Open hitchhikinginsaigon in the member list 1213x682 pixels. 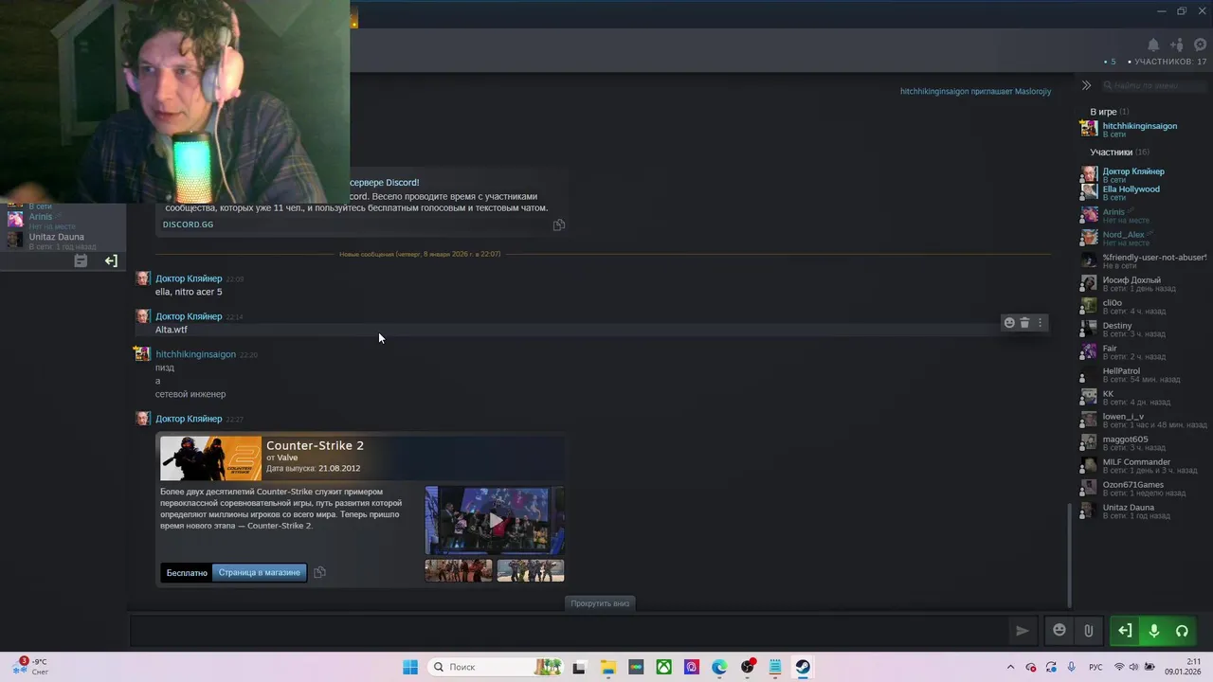pyautogui.click(x=1140, y=130)
